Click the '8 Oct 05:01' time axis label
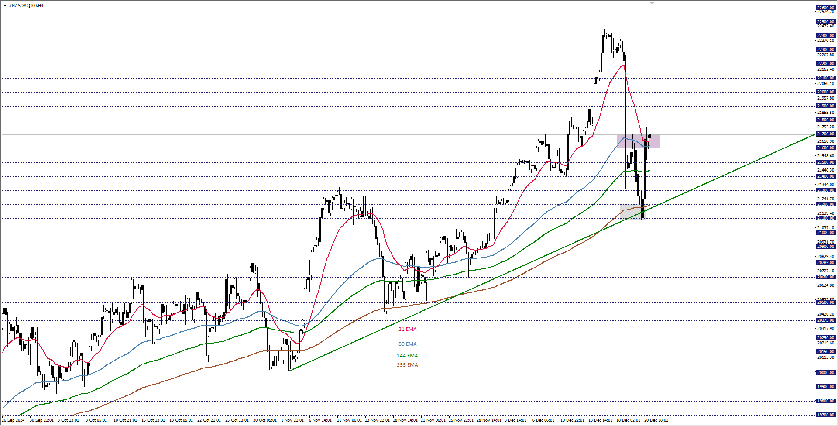 click(x=96, y=420)
